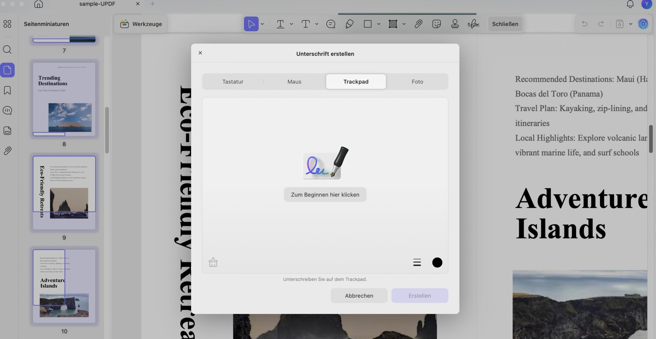The width and height of the screenshot is (656, 339).
Task: Open the signature tool in toolbar
Action: [x=473, y=24]
